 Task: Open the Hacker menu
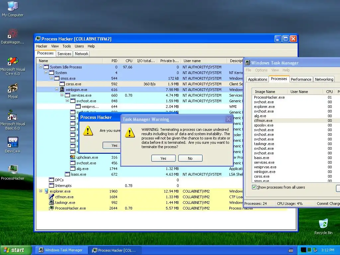[x=42, y=46]
